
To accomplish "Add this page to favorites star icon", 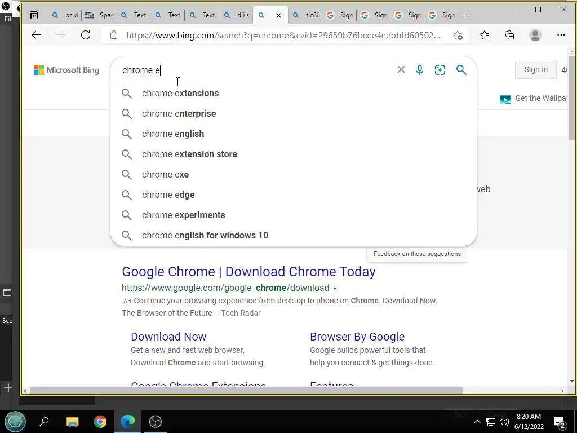I will tap(458, 36).
